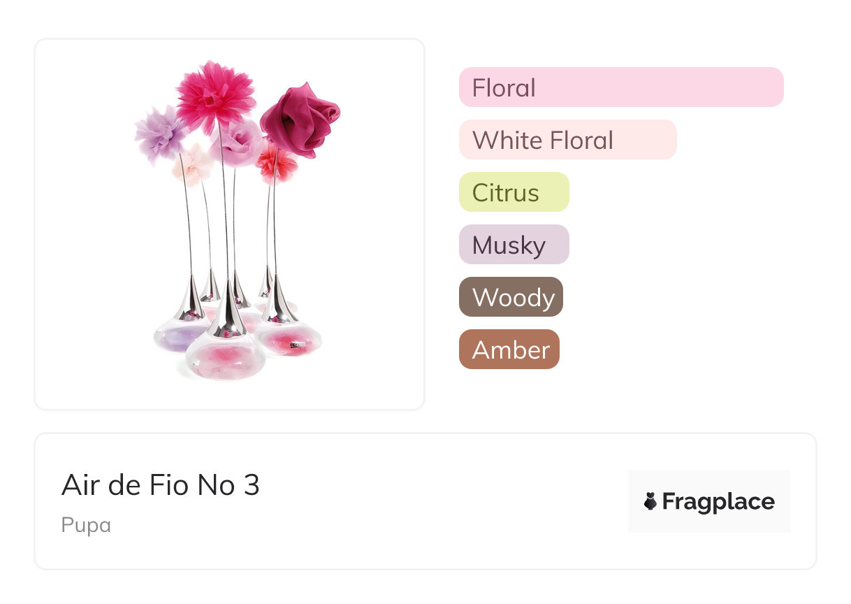
Task: Click the Fragplace wordmark text
Action: (718, 502)
